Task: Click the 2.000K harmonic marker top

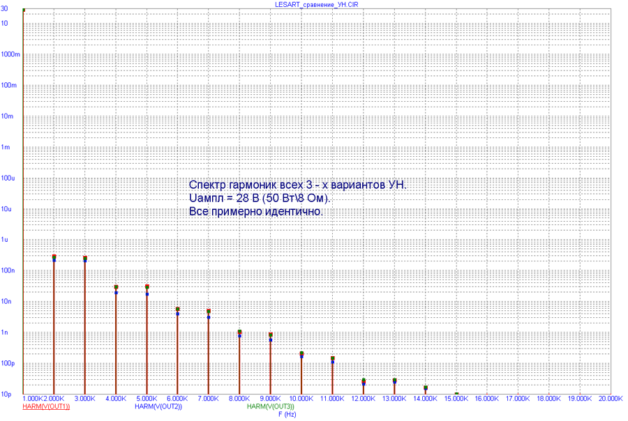Action: pyautogui.click(x=54, y=257)
